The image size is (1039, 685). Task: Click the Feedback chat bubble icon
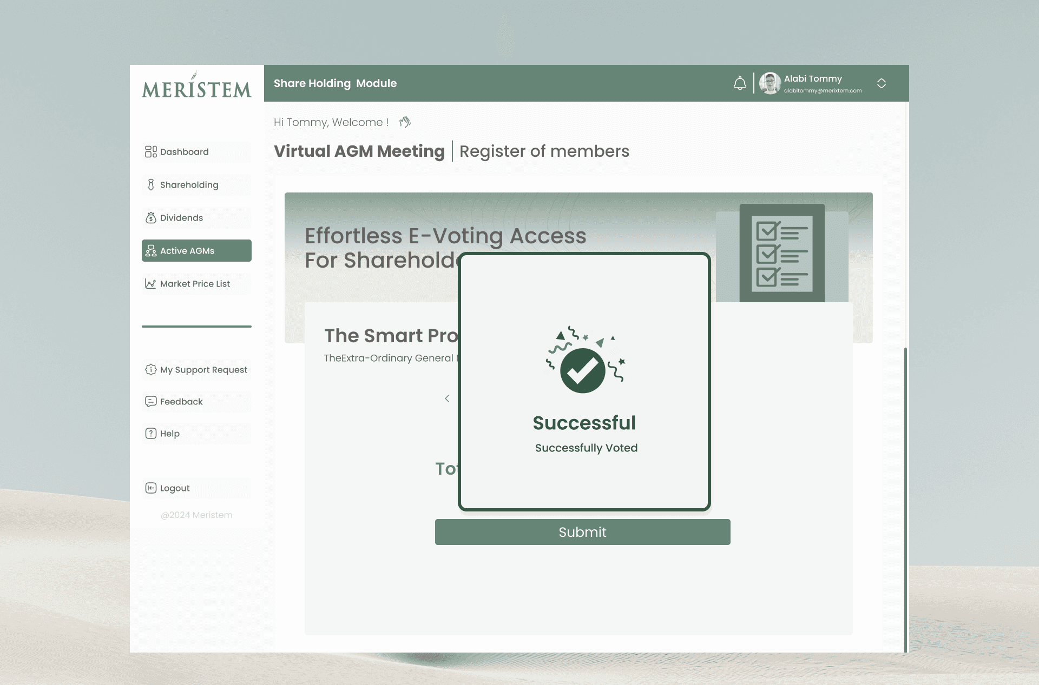click(x=150, y=402)
